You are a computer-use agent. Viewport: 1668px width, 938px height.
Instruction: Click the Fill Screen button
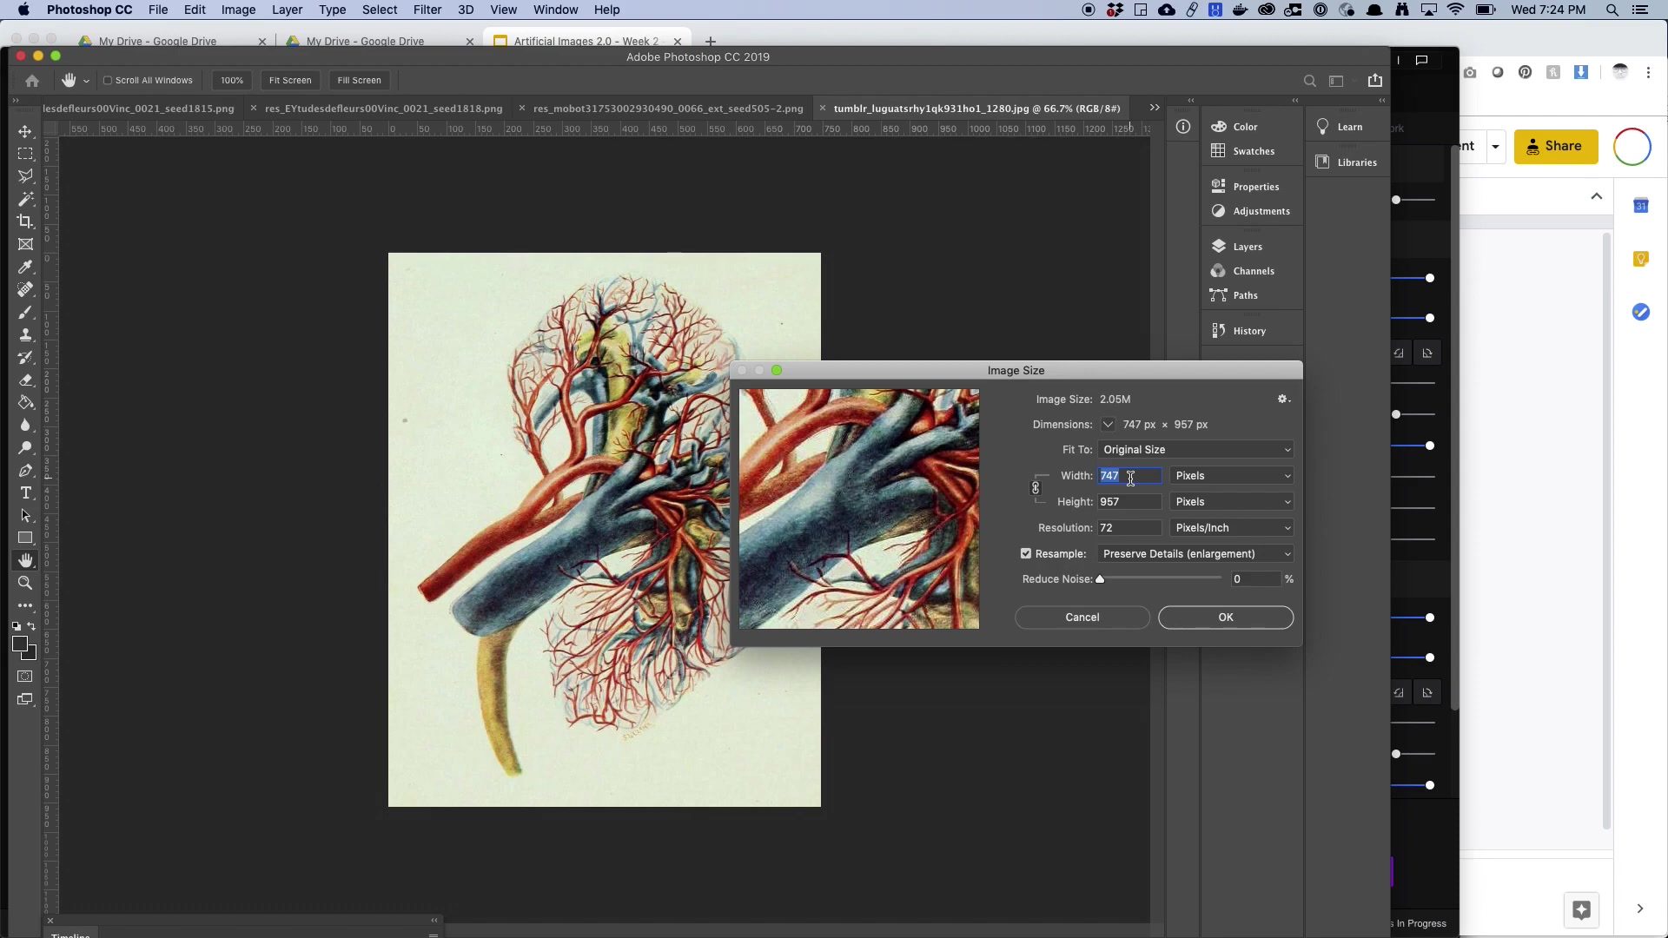pos(359,80)
